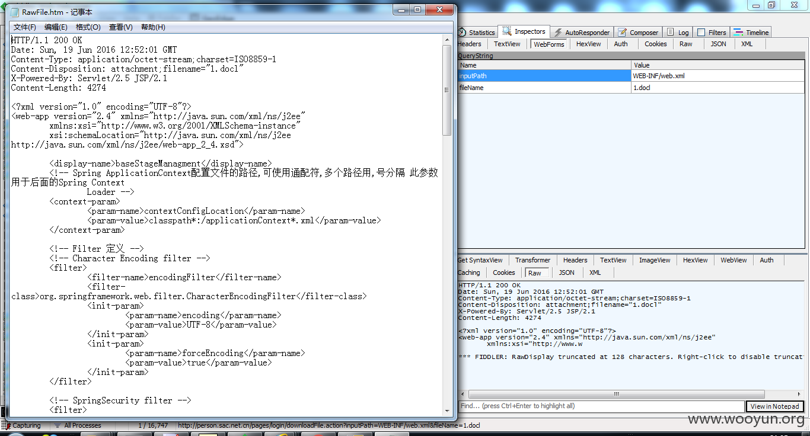Open the ImageView response tab

pos(655,260)
